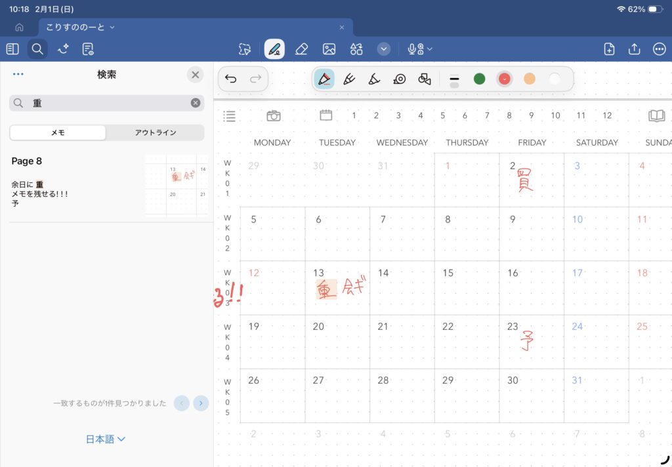Select the Lasso selection tool

point(245,49)
